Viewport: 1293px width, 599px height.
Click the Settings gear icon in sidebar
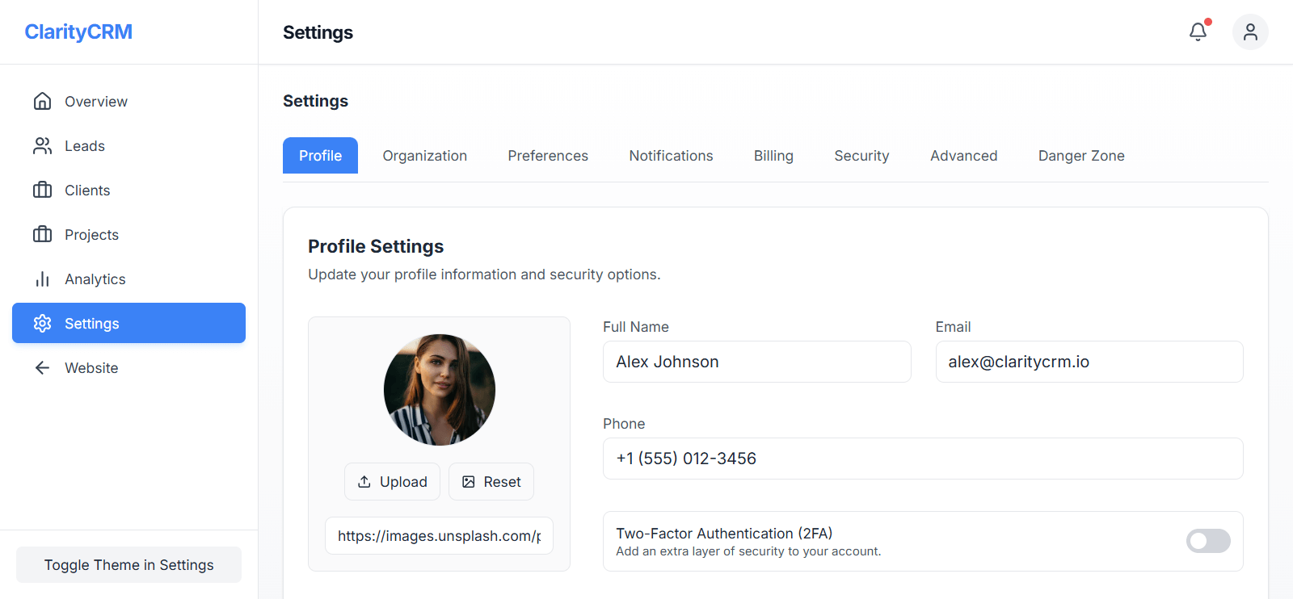click(x=42, y=323)
